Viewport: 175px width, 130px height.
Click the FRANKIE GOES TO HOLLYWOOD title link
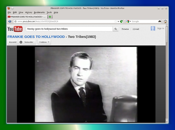[36, 37]
